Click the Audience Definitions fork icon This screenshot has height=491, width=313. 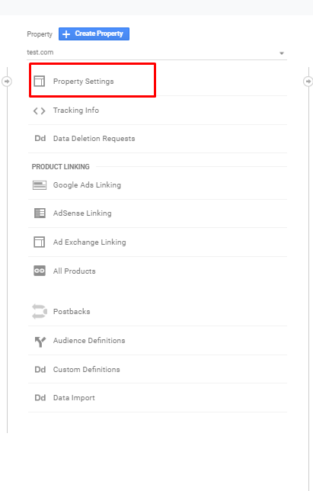tap(40, 342)
